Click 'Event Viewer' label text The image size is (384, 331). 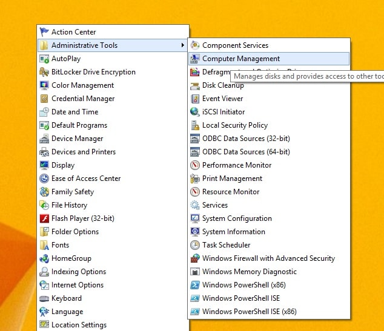click(223, 99)
